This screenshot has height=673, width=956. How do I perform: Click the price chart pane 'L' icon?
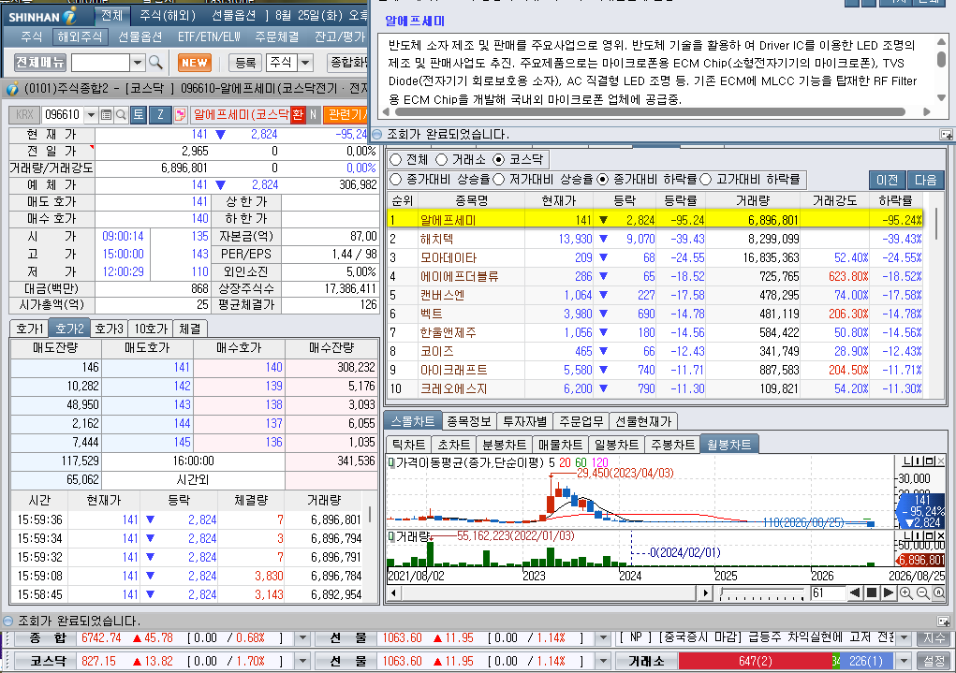[908, 461]
